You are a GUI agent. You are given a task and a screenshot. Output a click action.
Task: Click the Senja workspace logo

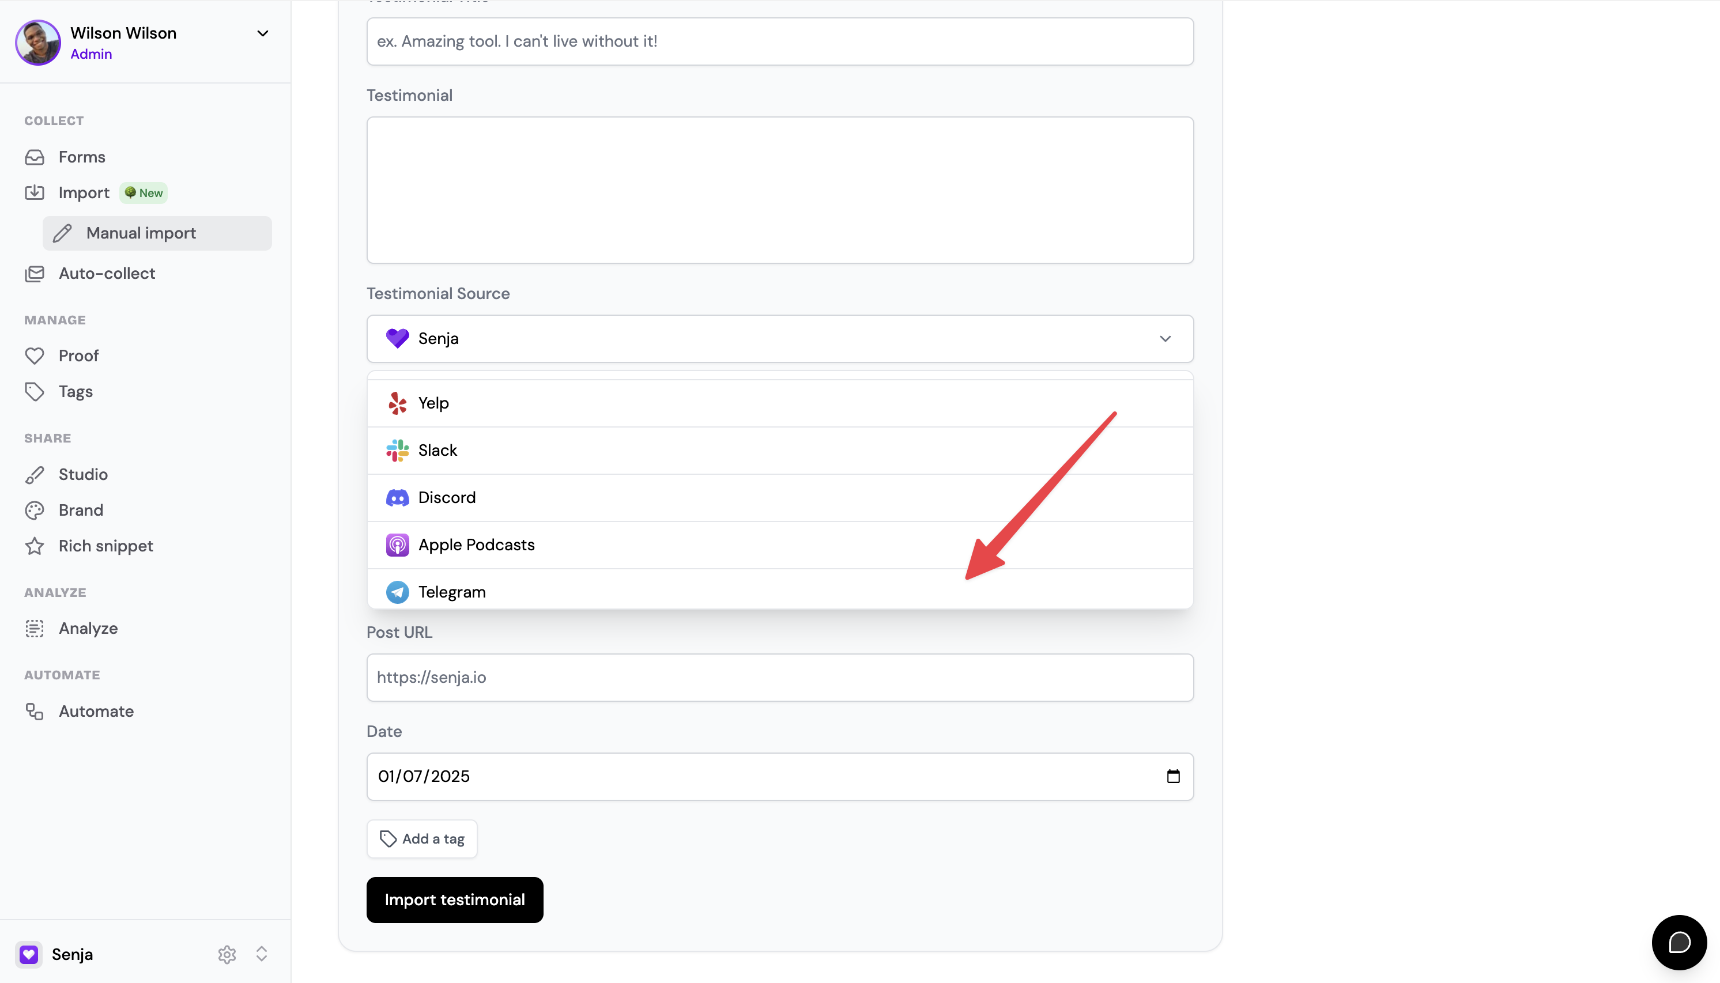tap(28, 954)
